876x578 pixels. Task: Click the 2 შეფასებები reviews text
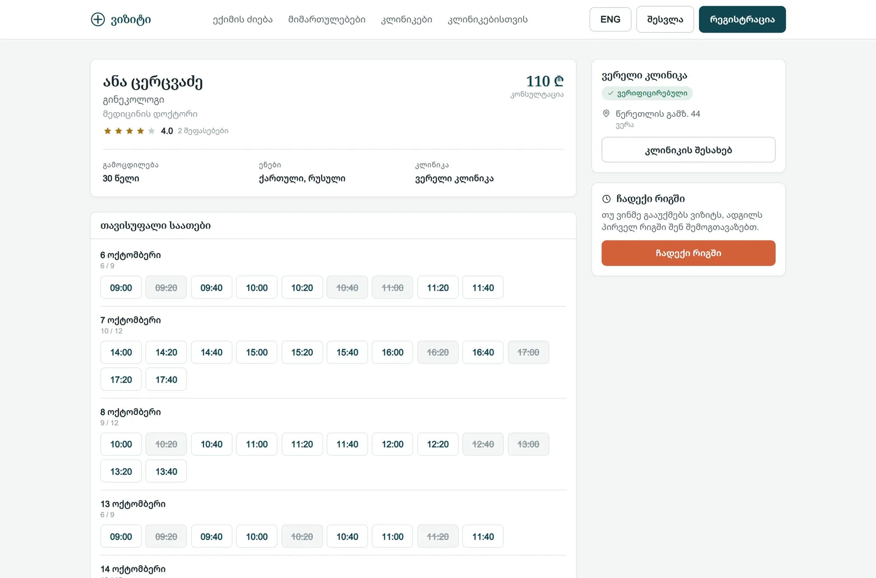[x=203, y=131]
